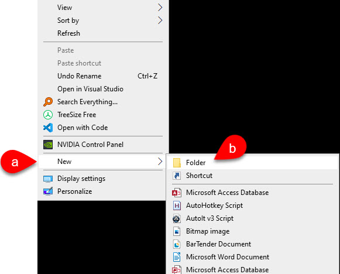340x274 pixels.
Task: Click the Search Everything magnifier icon
Action: coord(48,102)
